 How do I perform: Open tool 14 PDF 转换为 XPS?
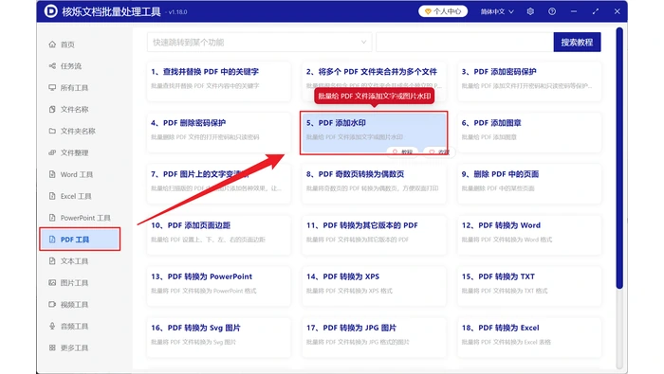click(x=374, y=286)
